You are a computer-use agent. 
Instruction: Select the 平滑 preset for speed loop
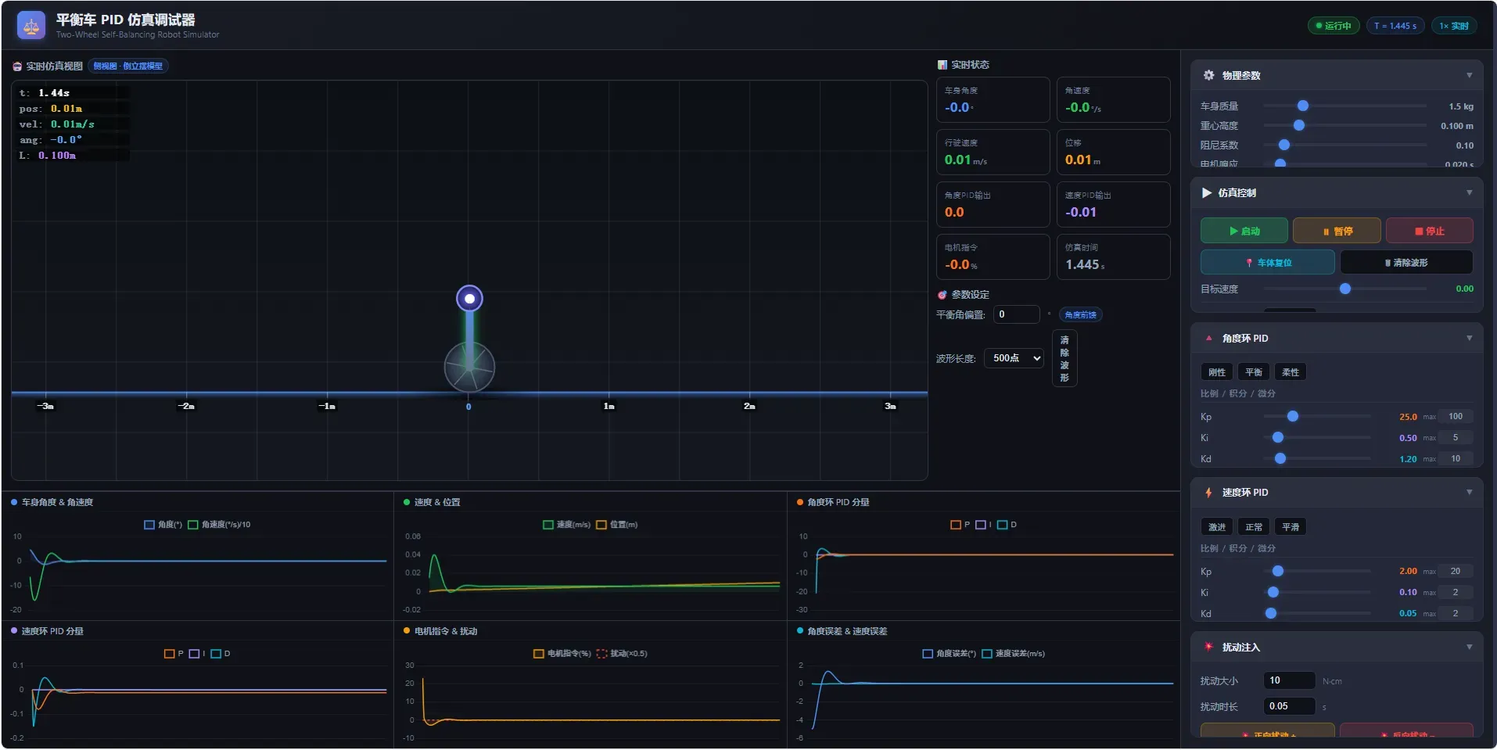[1291, 527]
